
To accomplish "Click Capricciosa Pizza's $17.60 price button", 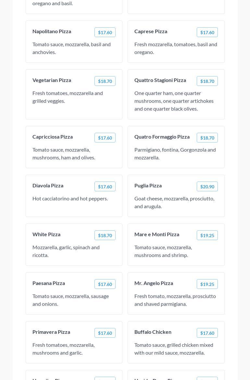I will [105, 138].
